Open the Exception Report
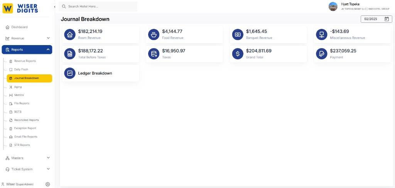Viewport: 395px width, 188px height. click(25, 128)
